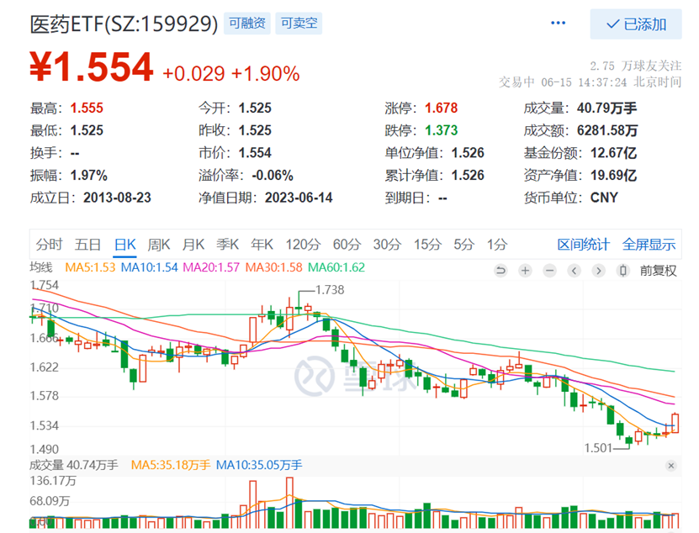The image size is (699, 533).
Task: Click the MA5:1.53 moving average label
Action: [90, 267]
